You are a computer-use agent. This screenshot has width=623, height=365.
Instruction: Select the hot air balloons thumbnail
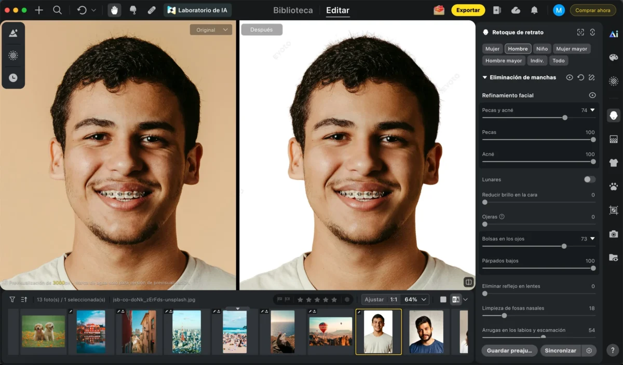click(330, 332)
